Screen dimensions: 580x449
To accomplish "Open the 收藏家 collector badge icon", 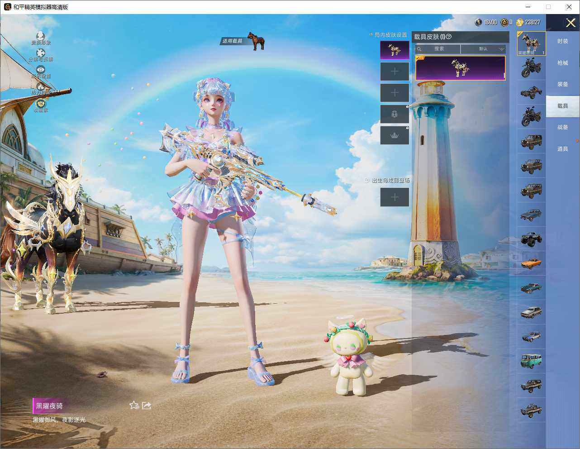I will coord(41,103).
